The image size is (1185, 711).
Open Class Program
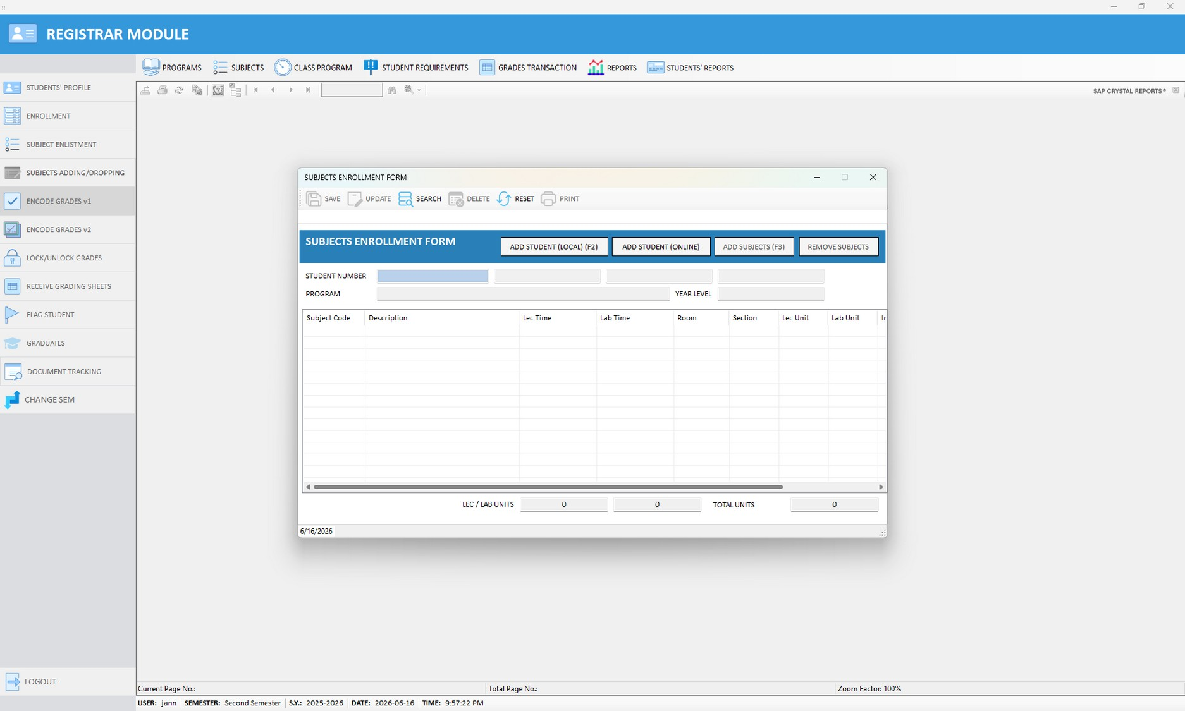pyautogui.click(x=313, y=68)
